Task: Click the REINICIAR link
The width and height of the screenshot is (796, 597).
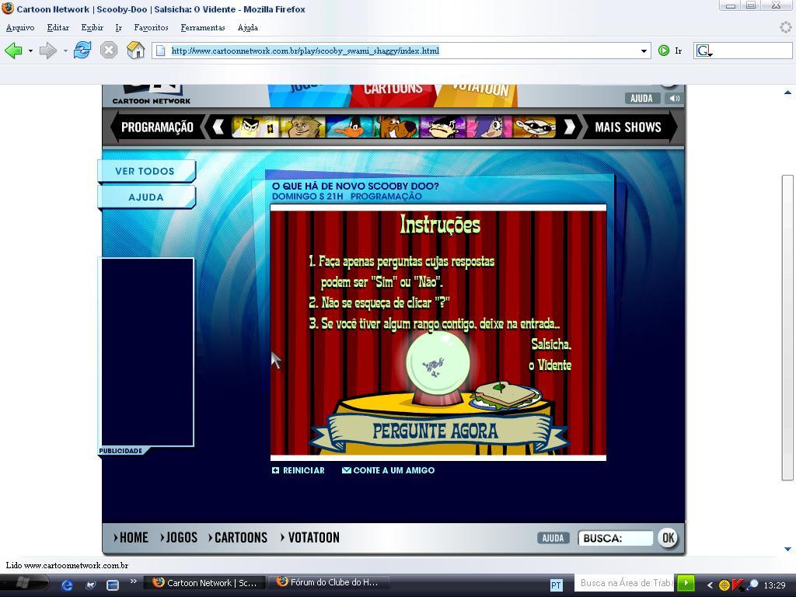Action: (x=298, y=470)
